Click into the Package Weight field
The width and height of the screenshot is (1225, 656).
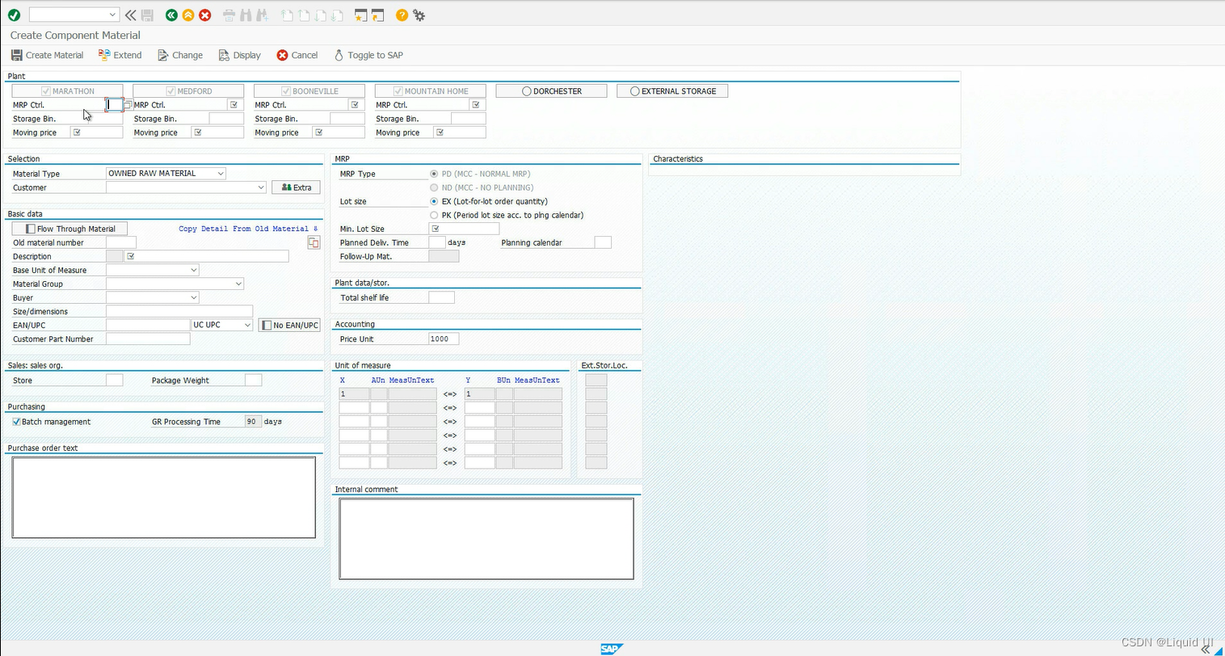tap(253, 380)
